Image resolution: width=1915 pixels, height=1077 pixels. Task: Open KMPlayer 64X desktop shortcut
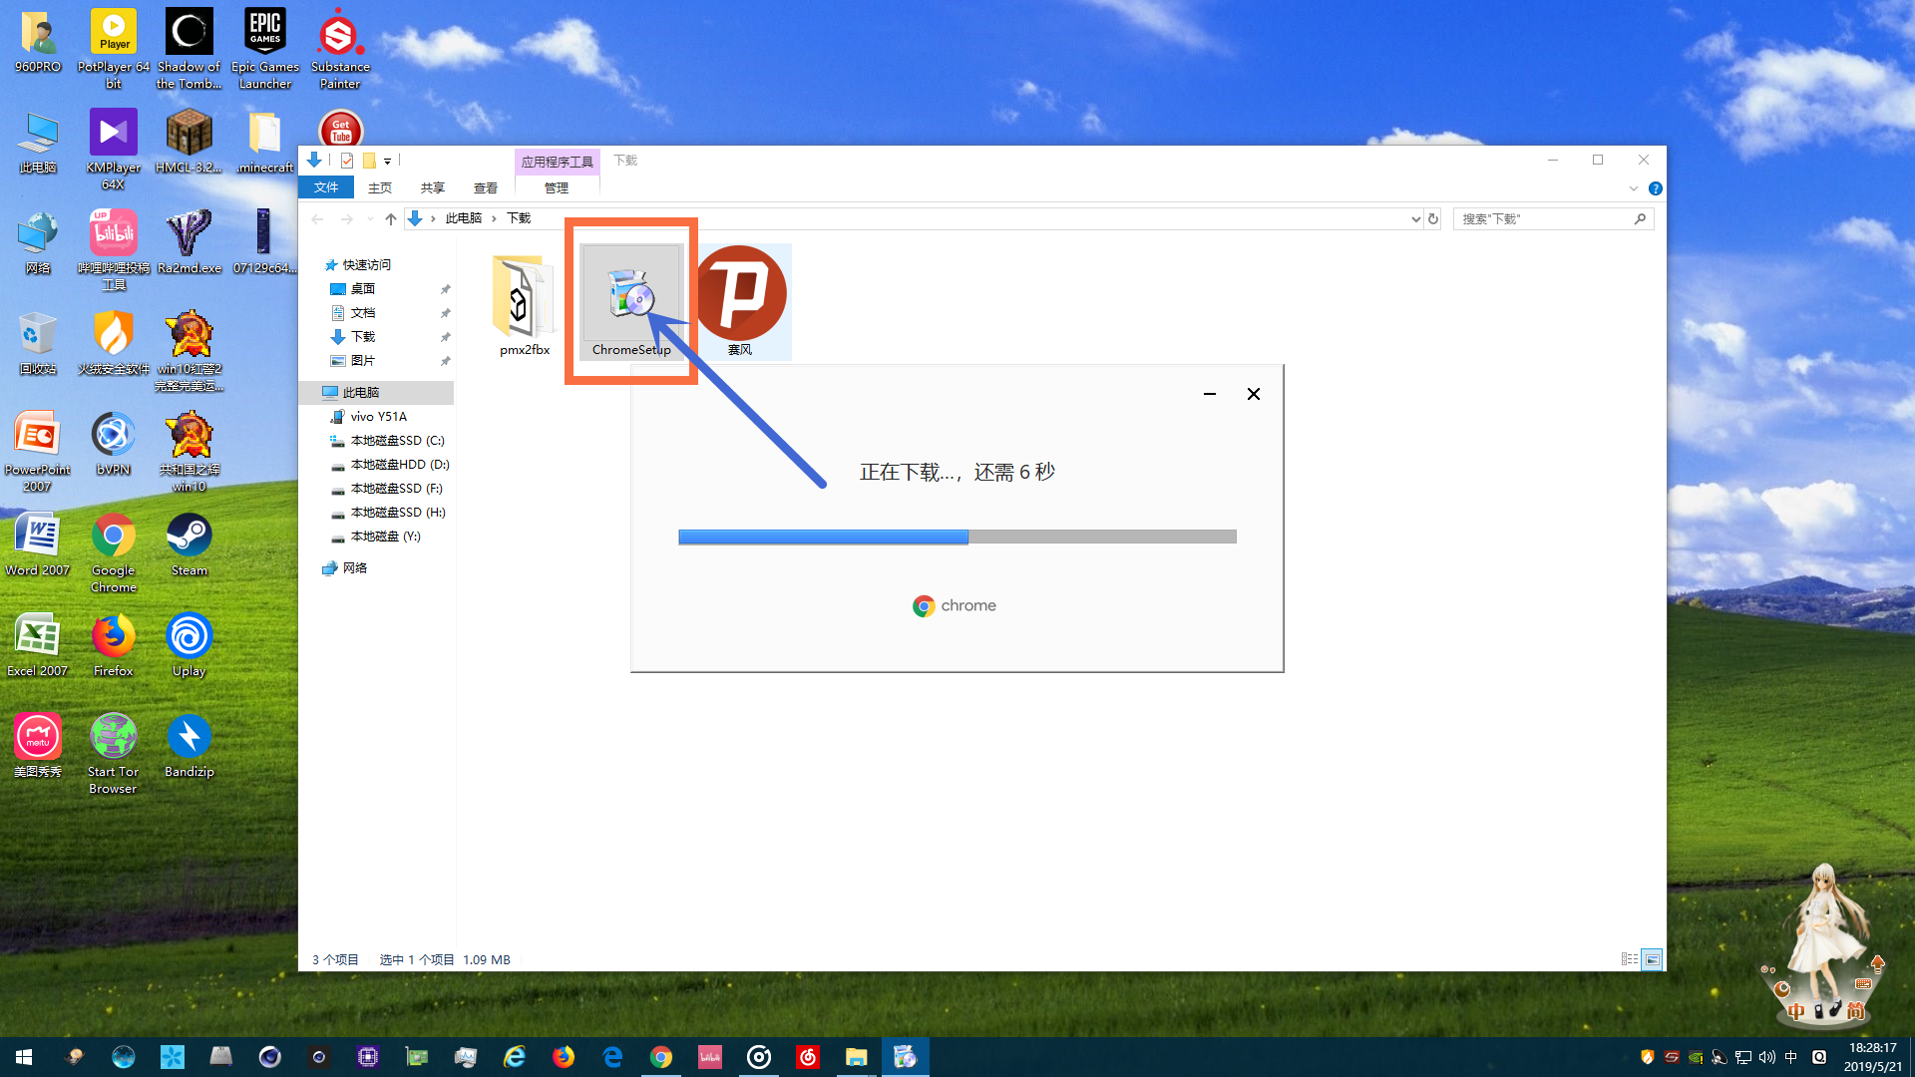113,149
